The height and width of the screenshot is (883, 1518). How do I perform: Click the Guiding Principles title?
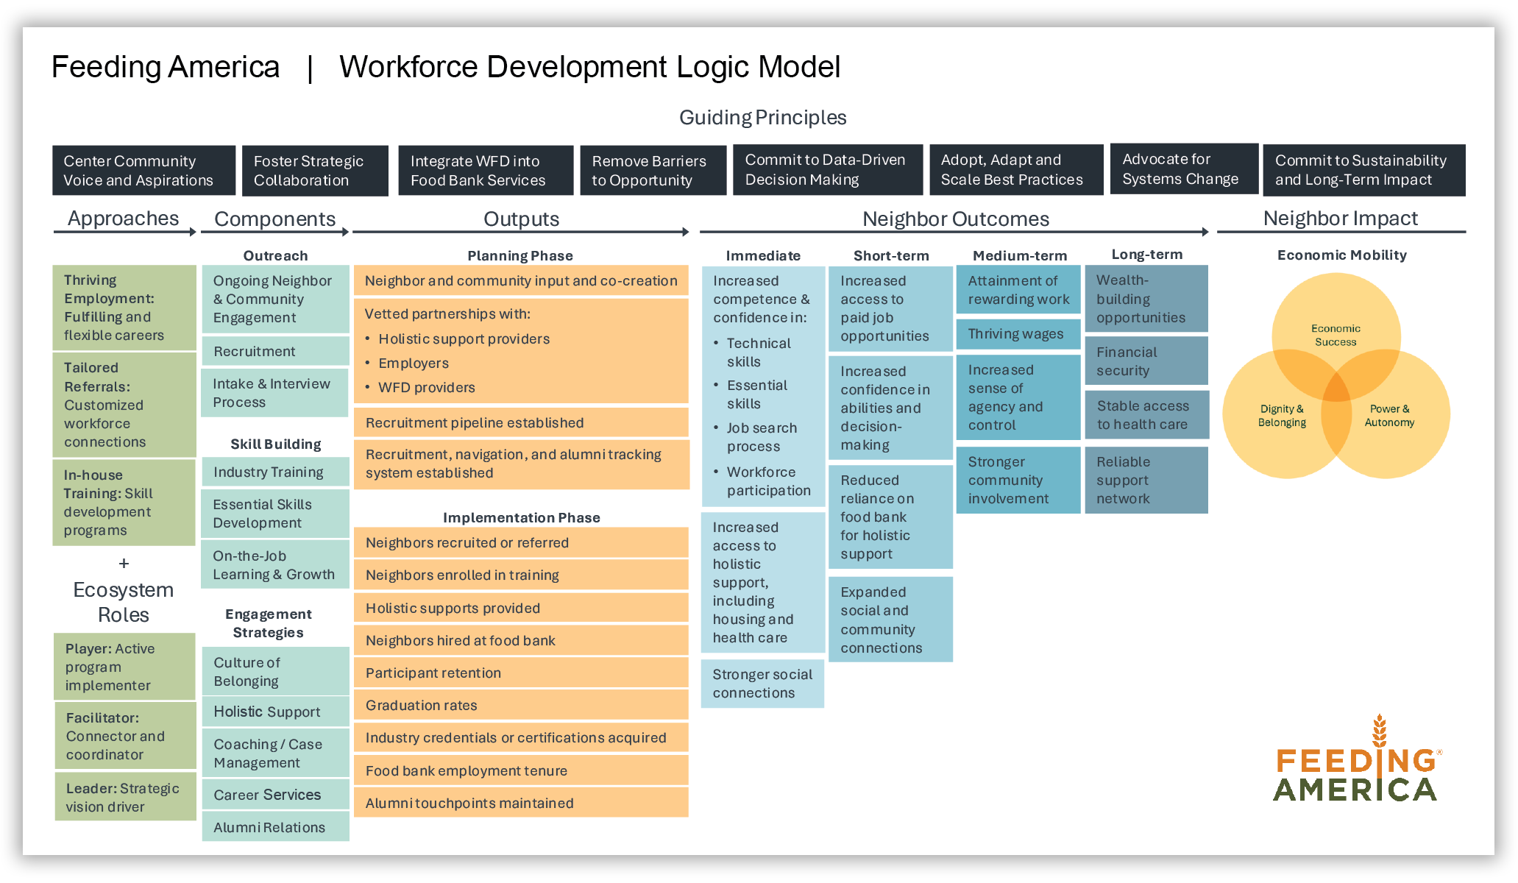tap(762, 118)
